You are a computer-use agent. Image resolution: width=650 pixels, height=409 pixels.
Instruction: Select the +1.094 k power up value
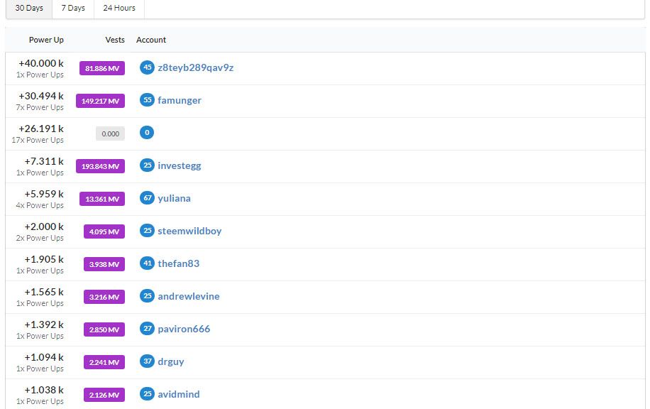pos(44,358)
